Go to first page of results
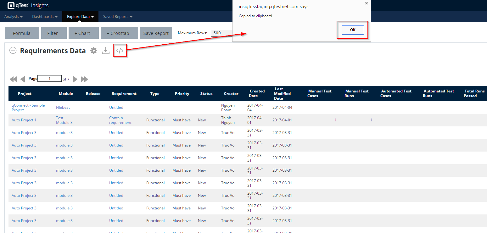 tap(14, 79)
